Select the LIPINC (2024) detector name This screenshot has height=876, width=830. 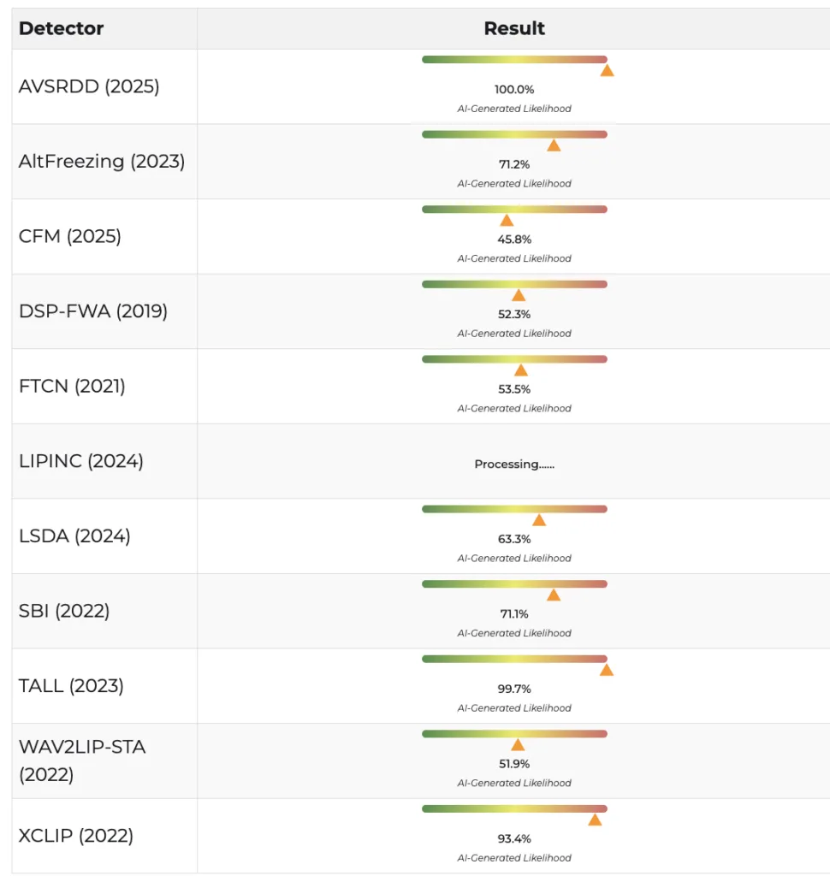(81, 461)
